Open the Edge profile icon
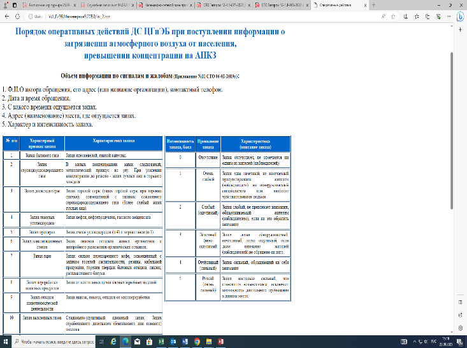Image resolution: width=467 pixels, height=348 pixels. pyautogui.click(x=6, y=5)
